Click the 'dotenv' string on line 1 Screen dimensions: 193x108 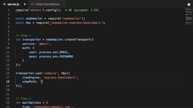(x=36, y=10)
